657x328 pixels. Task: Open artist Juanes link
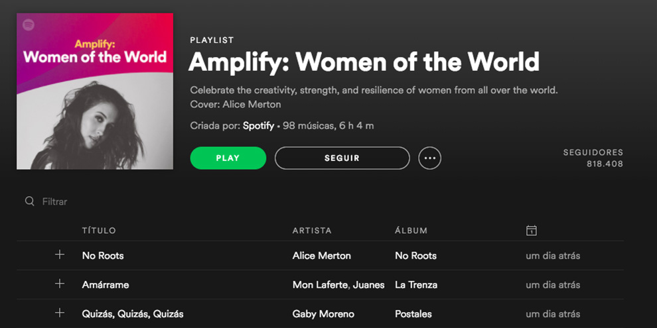tap(369, 285)
